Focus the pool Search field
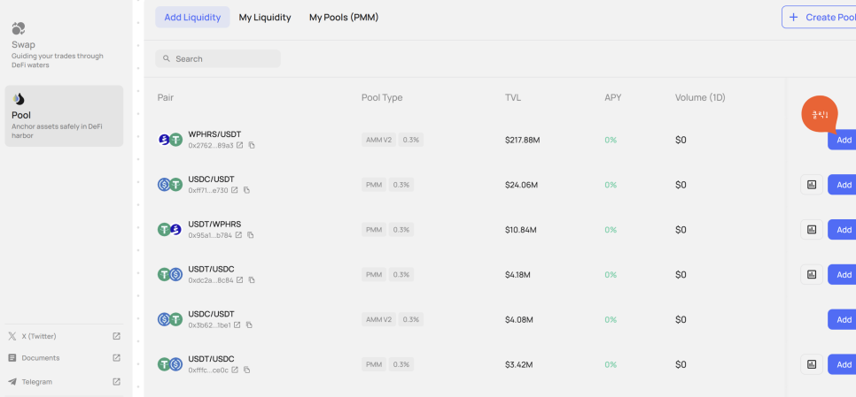 click(218, 59)
